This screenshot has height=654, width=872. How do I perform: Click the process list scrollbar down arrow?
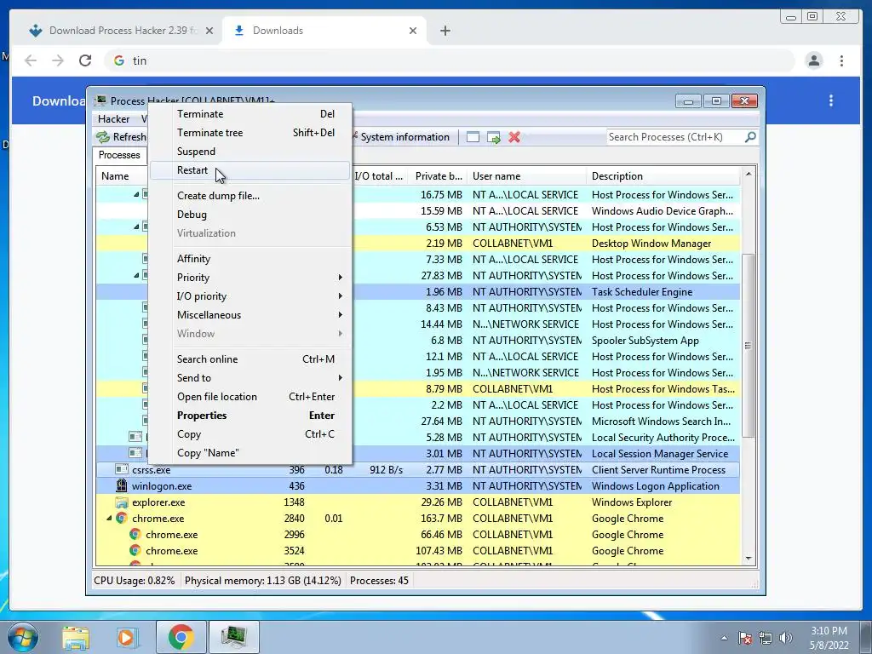[x=749, y=559]
